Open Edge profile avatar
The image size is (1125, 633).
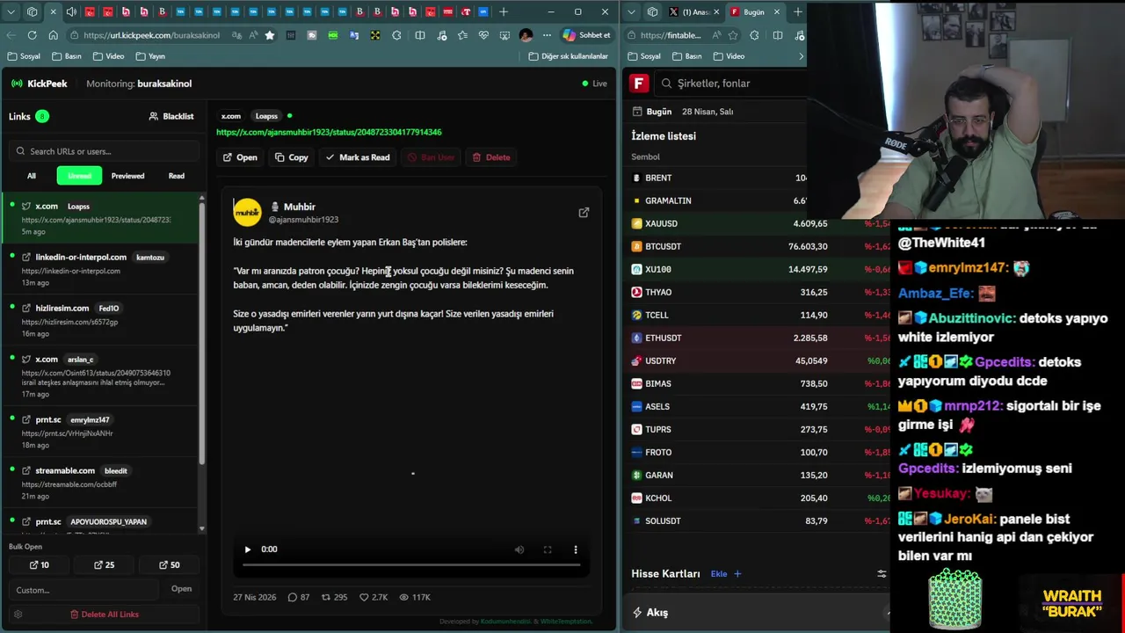526,35
